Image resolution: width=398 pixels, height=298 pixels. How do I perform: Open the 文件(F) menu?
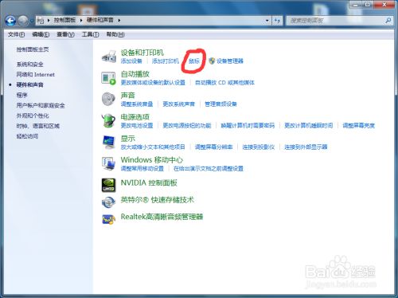16,34
